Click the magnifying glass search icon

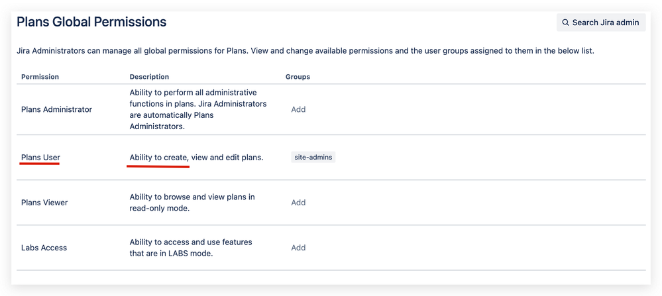tap(565, 23)
